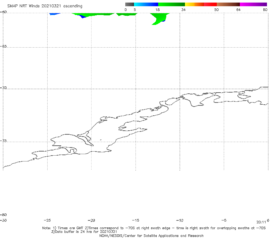Viewport: 271px width, 238px height.
Task: Click the large green wind patch near -12 longitude
Action: [160, 18]
